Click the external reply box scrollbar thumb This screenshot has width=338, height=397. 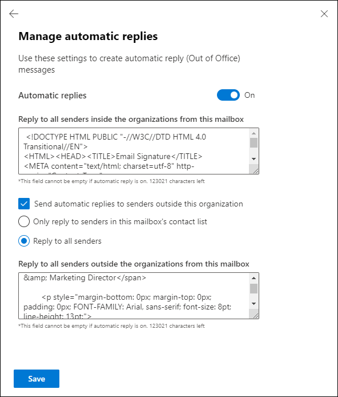[x=254, y=289]
